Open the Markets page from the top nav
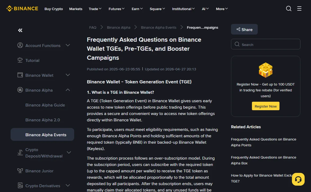 pyautogui.click(x=76, y=9)
